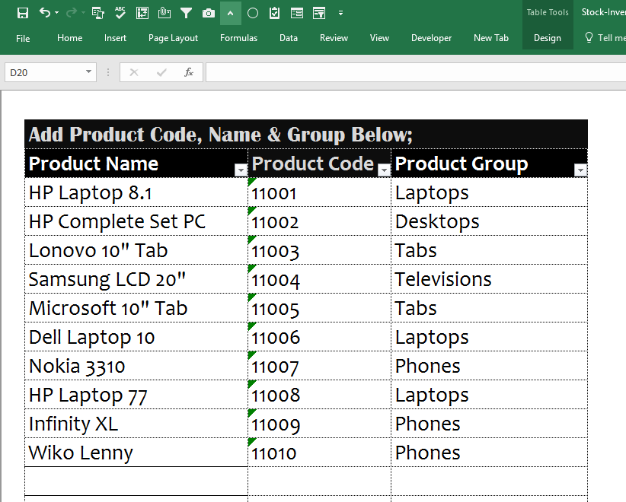Select the 'Tabs' cell in Lonovo row
The image size is (626, 502).
coord(490,250)
